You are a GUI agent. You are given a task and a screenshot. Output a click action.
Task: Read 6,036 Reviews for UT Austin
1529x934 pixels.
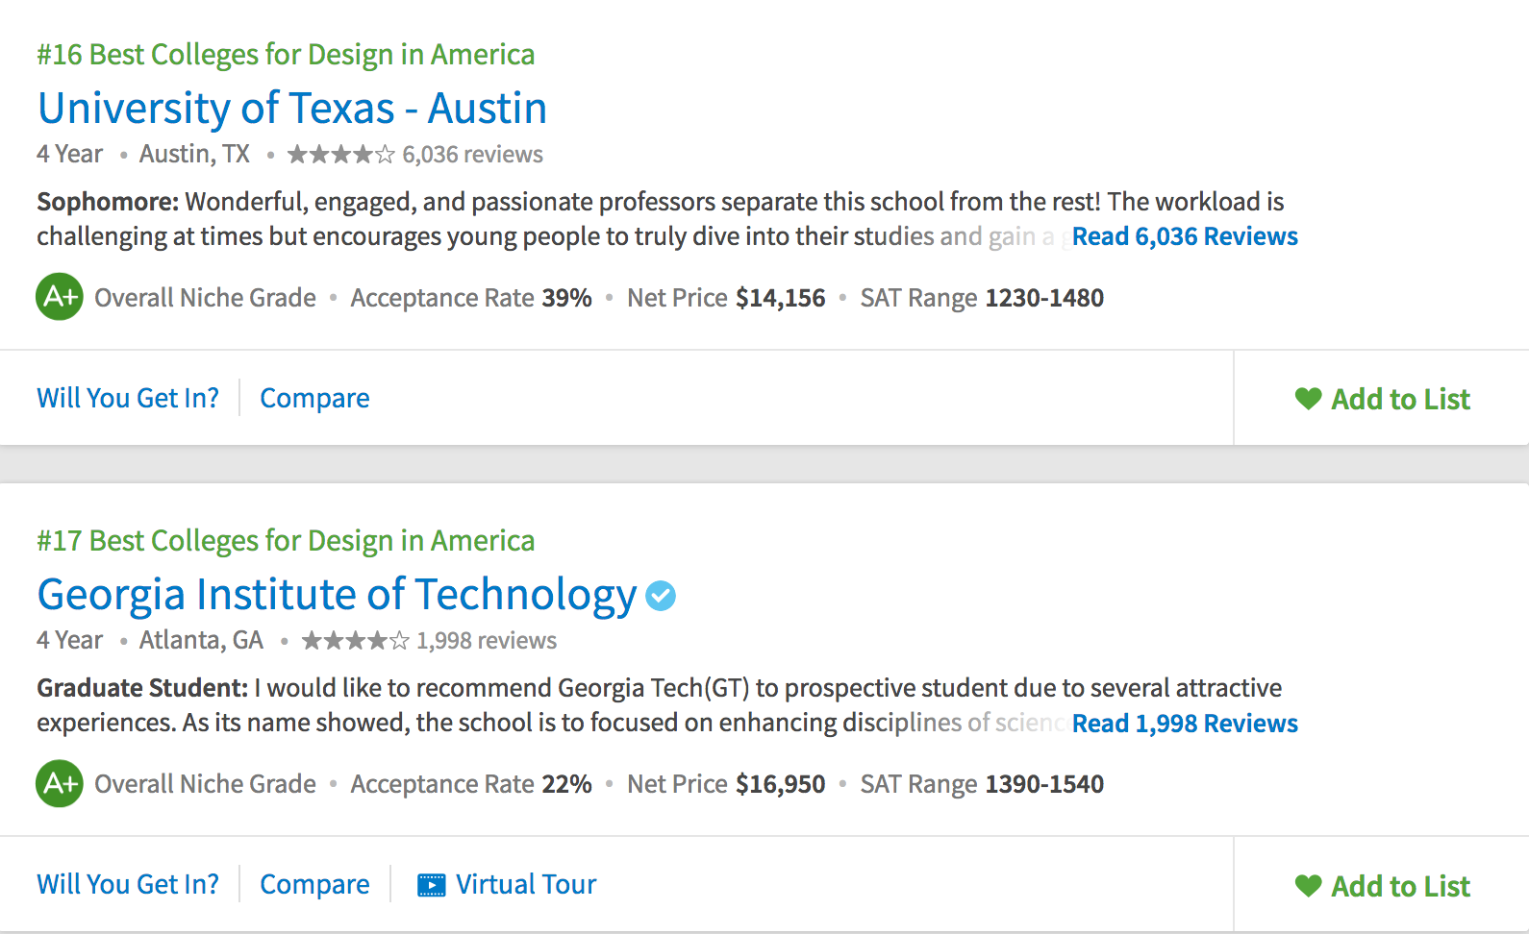(1185, 236)
